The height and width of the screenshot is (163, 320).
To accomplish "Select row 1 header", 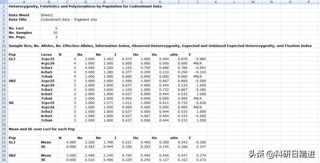I will pos(4,6).
